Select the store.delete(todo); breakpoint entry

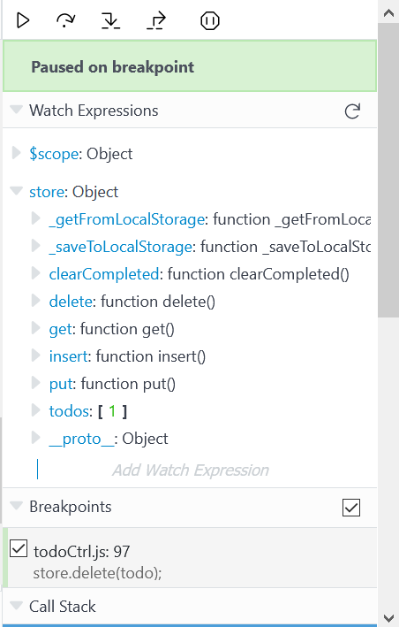(x=190, y=558)
